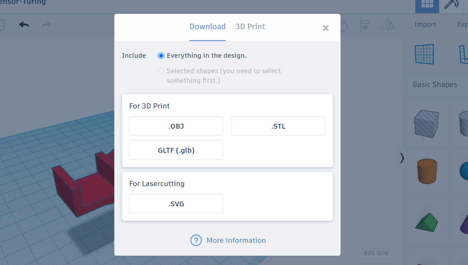Stay on the Download tab
Screen dimensions: 468x265
click(207, 27)
